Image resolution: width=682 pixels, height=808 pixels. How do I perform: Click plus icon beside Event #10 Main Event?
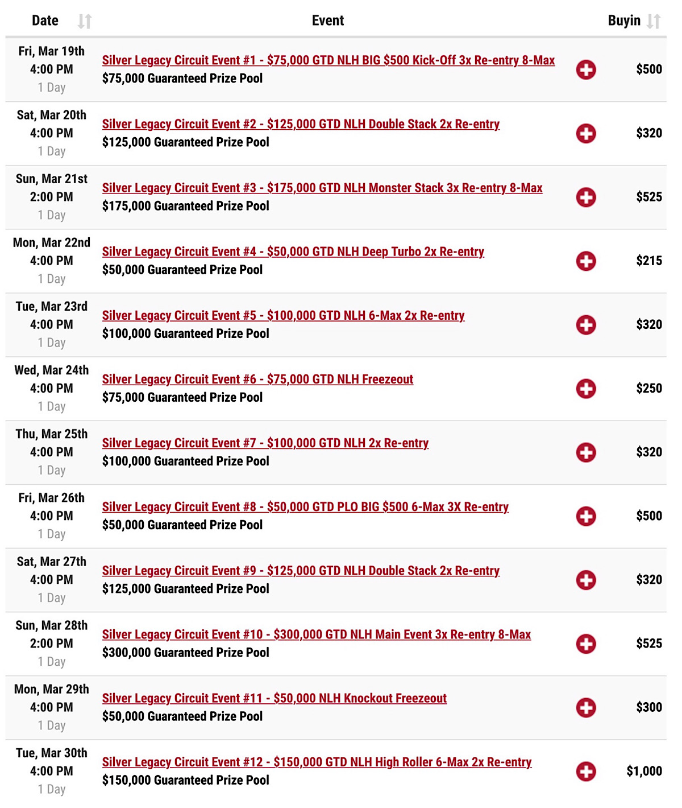[586, 644]
